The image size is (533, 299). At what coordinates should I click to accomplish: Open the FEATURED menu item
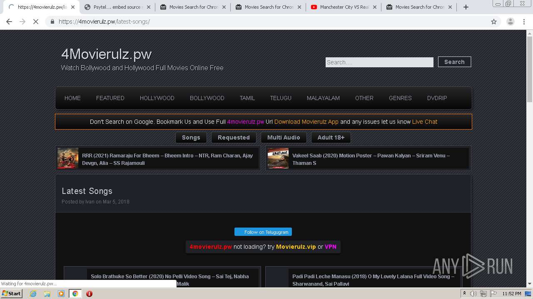(110, 98)
